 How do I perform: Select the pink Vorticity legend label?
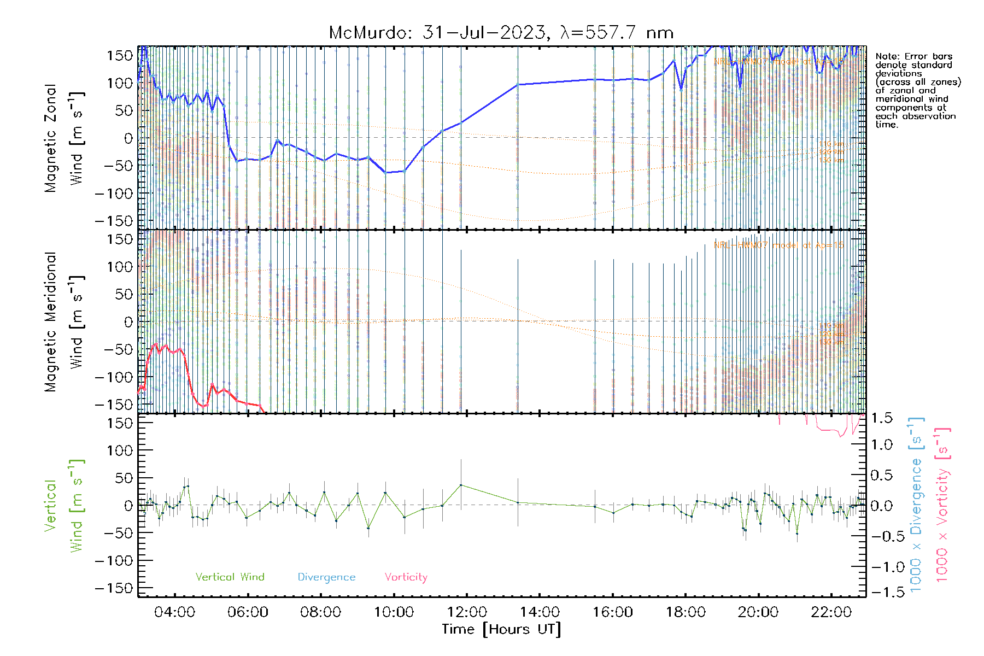pyautogui.click(x=406, y=577)
